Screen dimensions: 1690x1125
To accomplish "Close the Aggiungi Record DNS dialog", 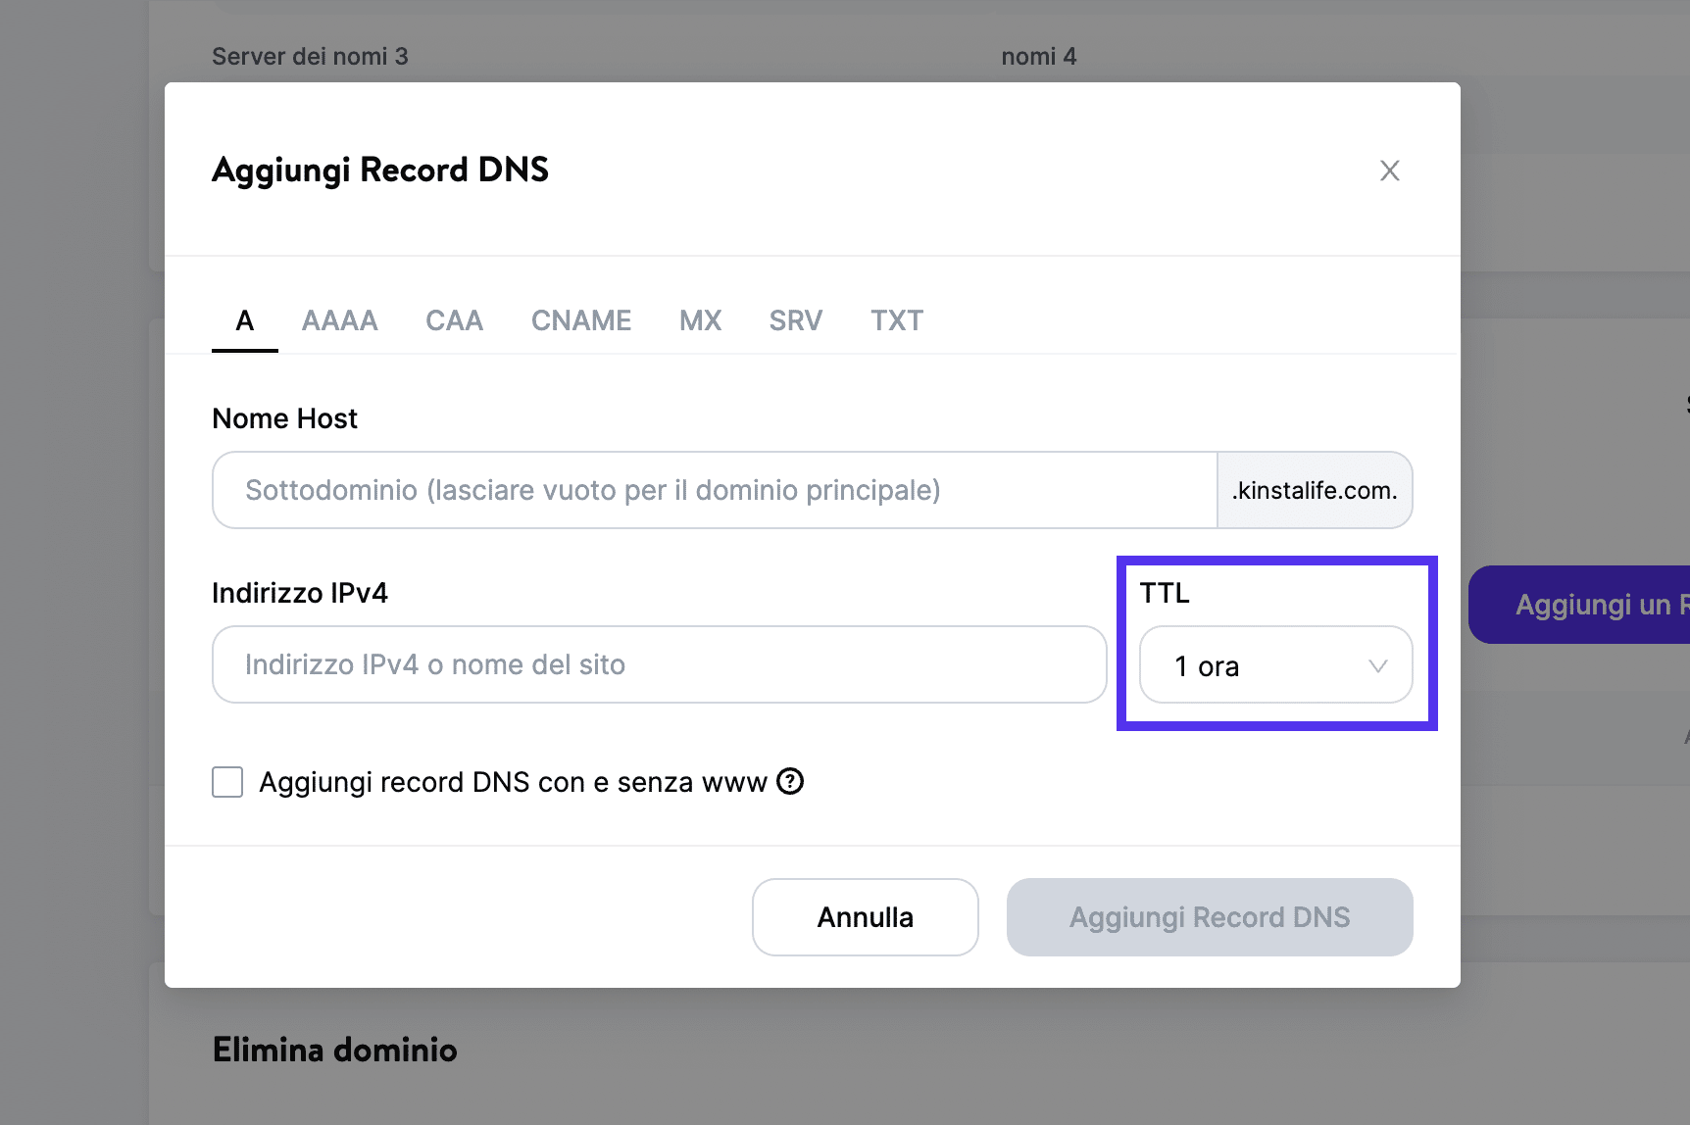I will pos(1389,170).
